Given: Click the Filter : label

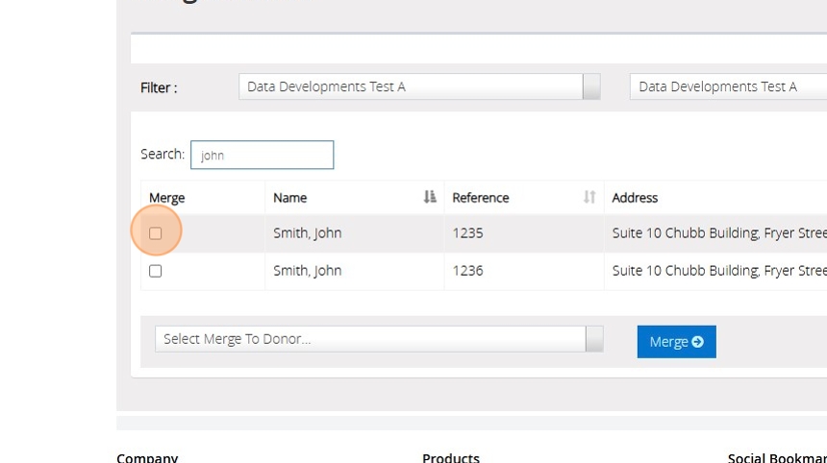Looking at the screenshot, I should pyautogui.click(x=159, y=87).
